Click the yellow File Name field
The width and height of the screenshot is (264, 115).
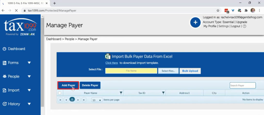click(131, 71)
